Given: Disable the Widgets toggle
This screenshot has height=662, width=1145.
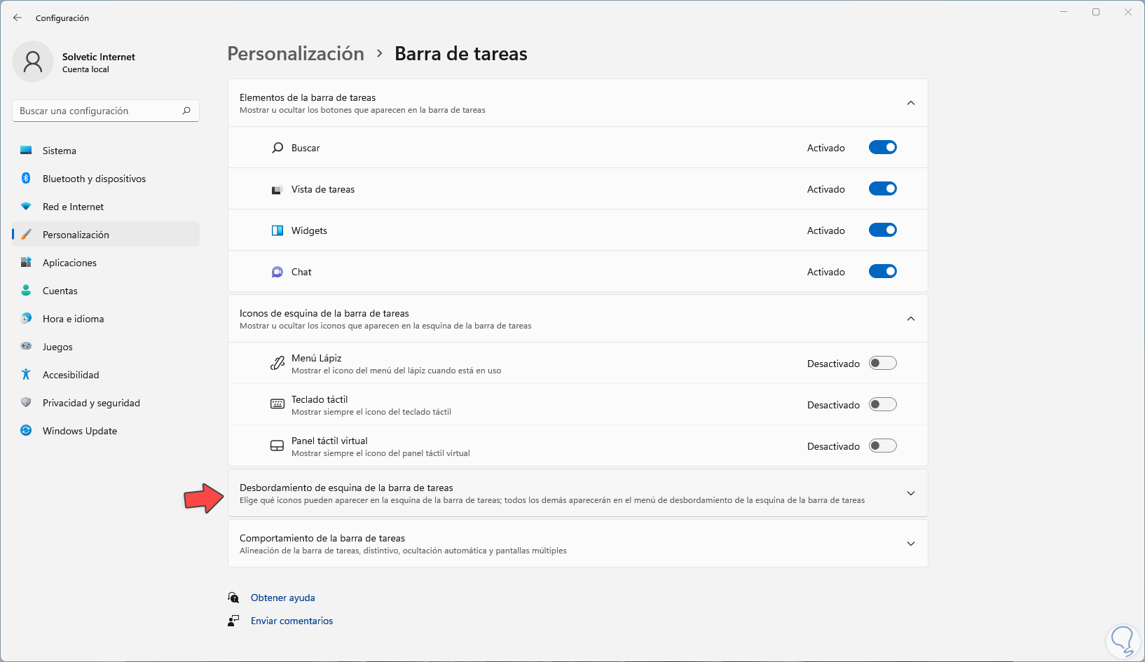Looking at the screenshot, I should tap(882, 230).
